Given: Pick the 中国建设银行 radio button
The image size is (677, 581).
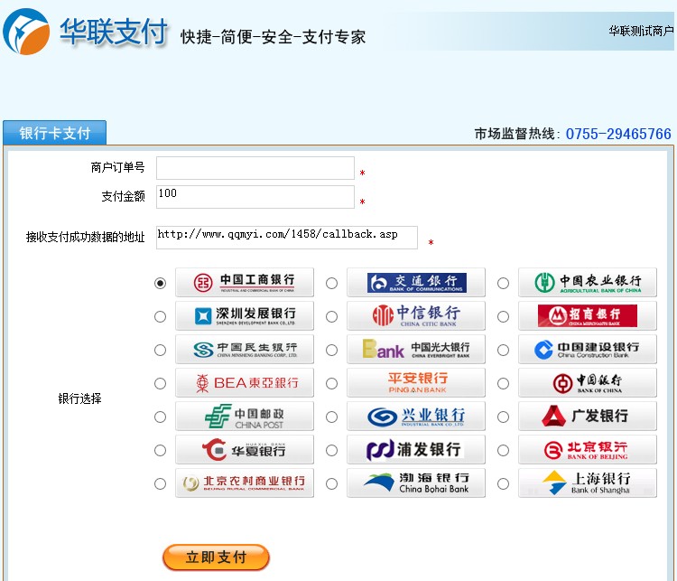Looking at the screenshot, I should tap(503, 350).
